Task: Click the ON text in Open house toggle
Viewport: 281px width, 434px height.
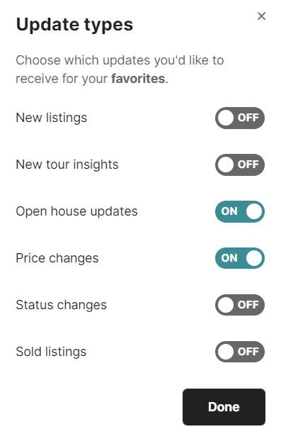Action: pos(229,211)
